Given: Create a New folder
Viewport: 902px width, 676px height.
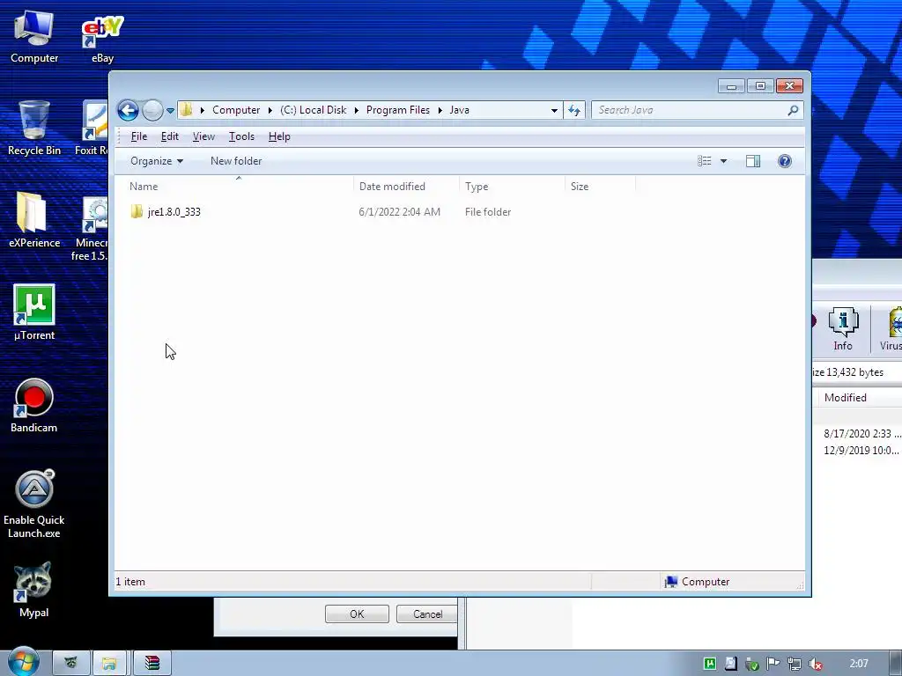Looking at the screenshot, I should 236,161.
